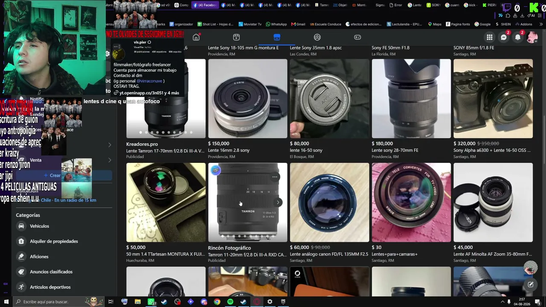The width and height of the screenshot is (546, 307).
Task: Open Canon FD/FL 135MM lens photo
Action: 330,203
